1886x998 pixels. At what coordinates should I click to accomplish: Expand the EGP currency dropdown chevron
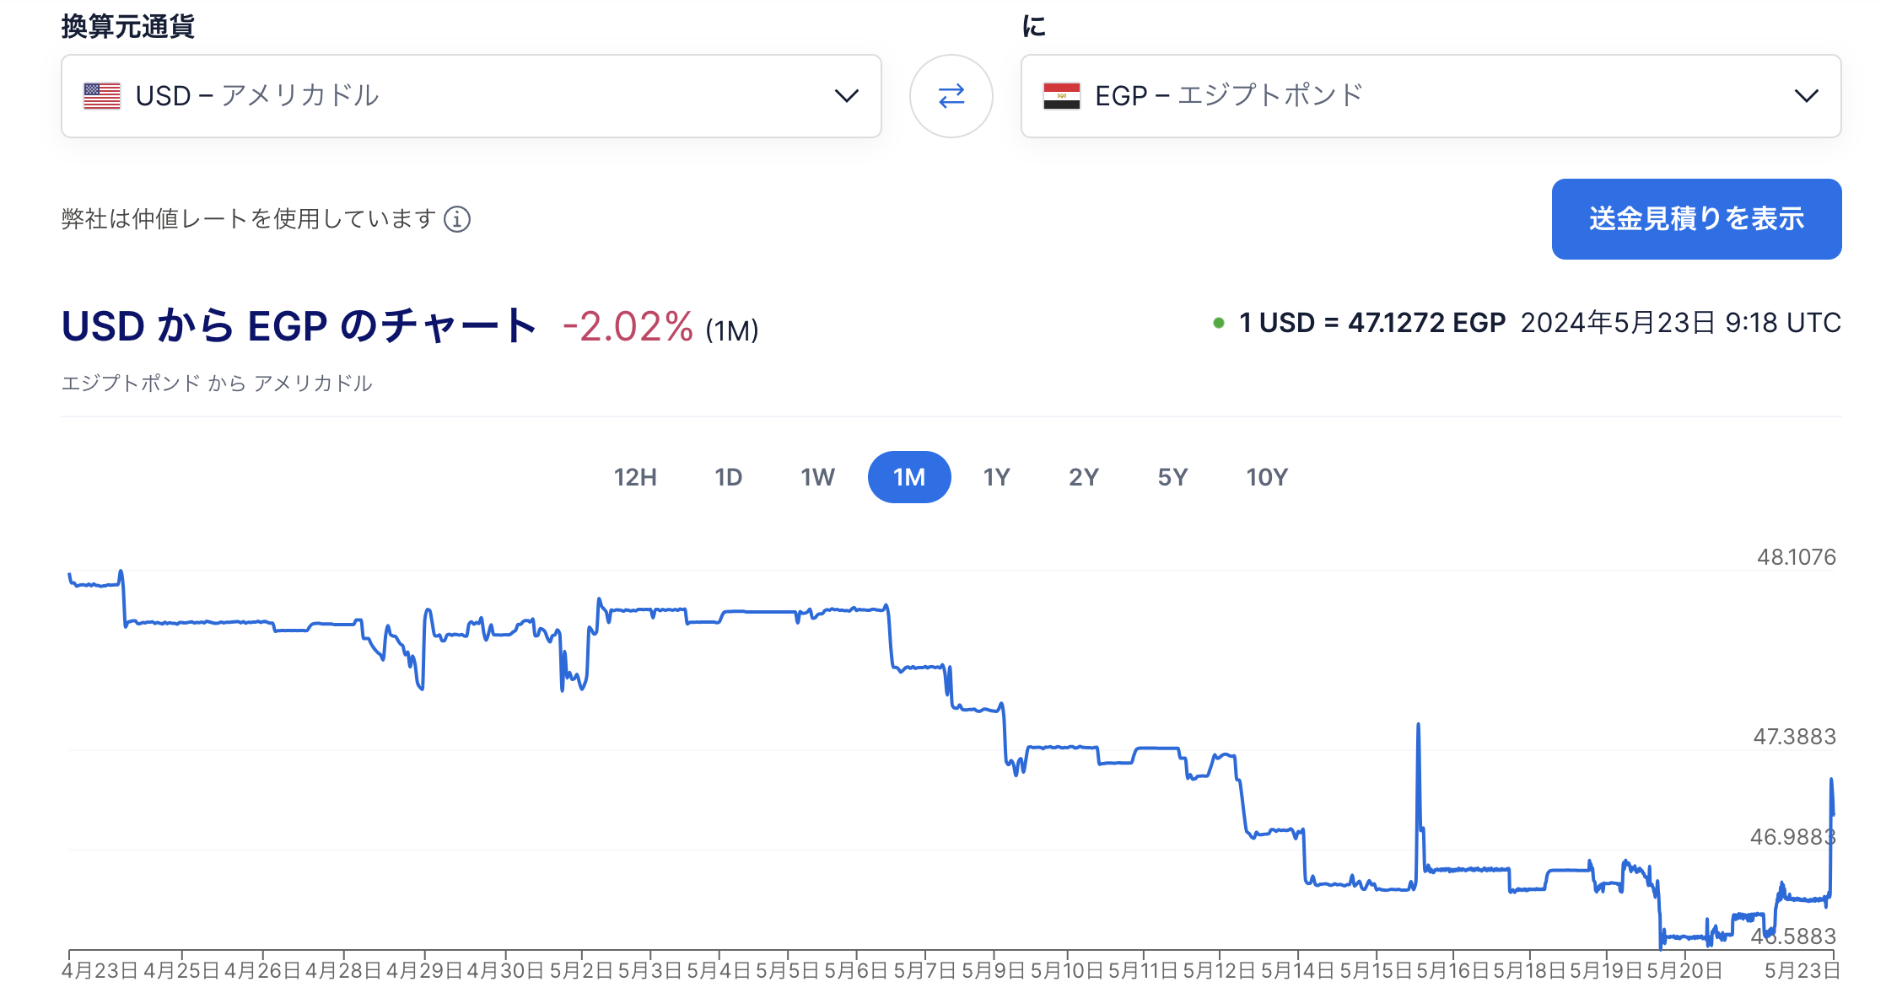click(1806, 96)
